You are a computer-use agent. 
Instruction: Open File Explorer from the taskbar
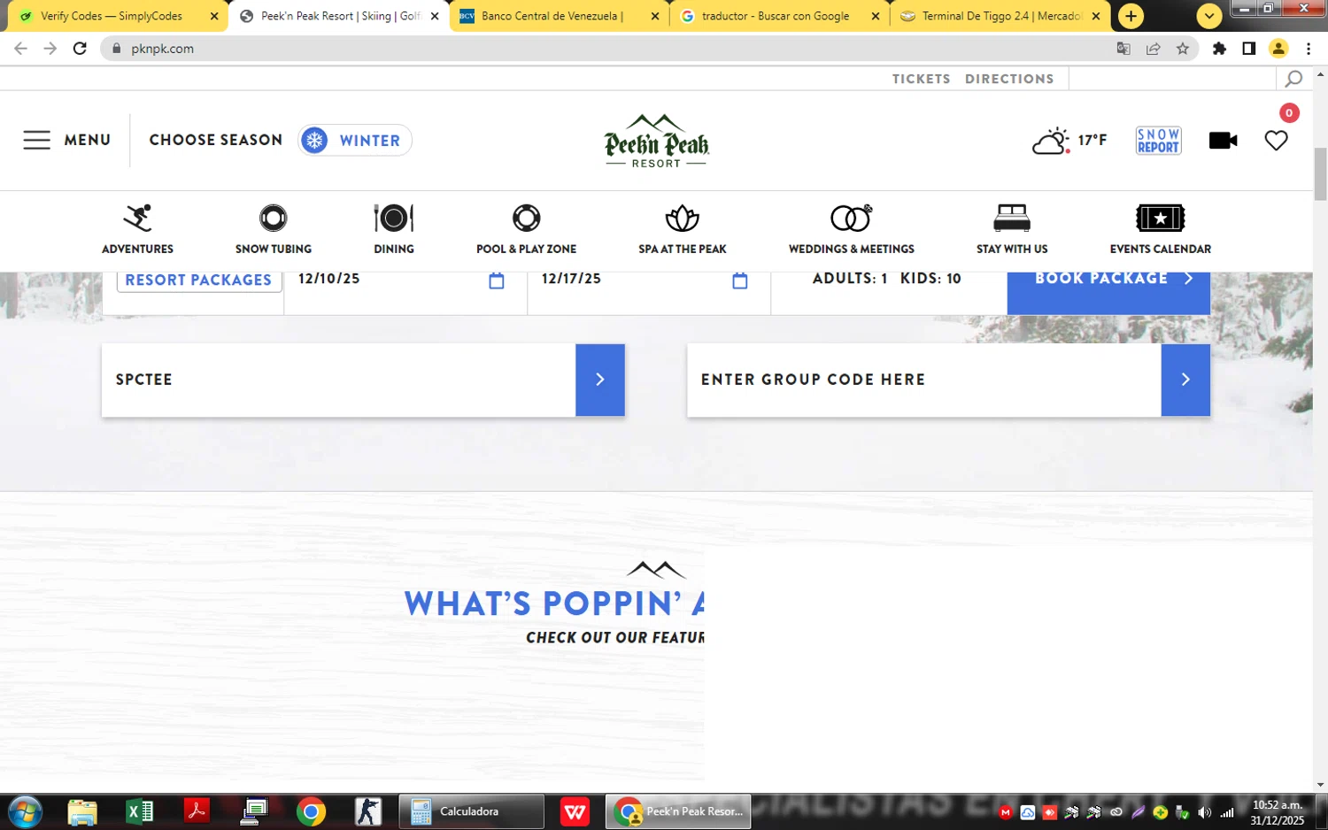(x=82, y=811)
